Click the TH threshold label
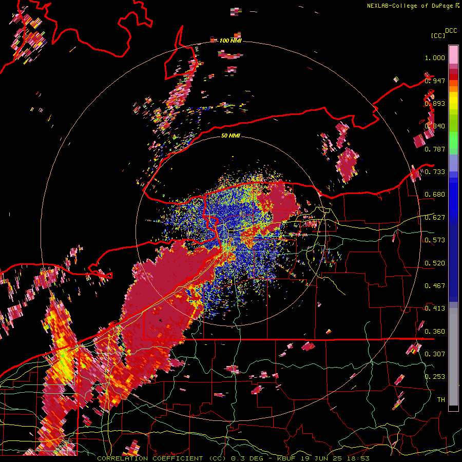The height and width of the screenshot is (462, 462). point(441,400)
